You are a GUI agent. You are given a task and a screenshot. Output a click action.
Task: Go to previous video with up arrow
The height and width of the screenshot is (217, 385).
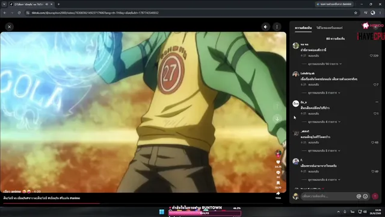coord(277,106)
